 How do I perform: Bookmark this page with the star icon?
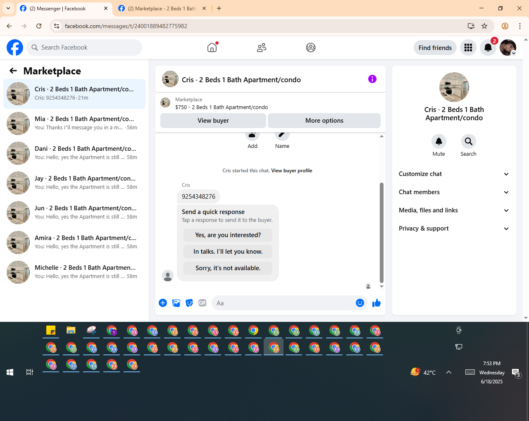click(484, 26)
